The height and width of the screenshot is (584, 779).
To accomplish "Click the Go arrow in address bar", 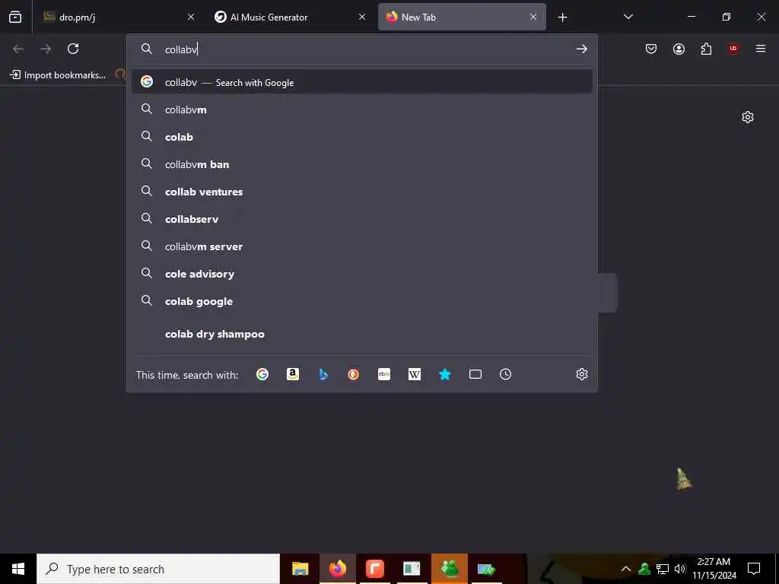I will [582, 49].
